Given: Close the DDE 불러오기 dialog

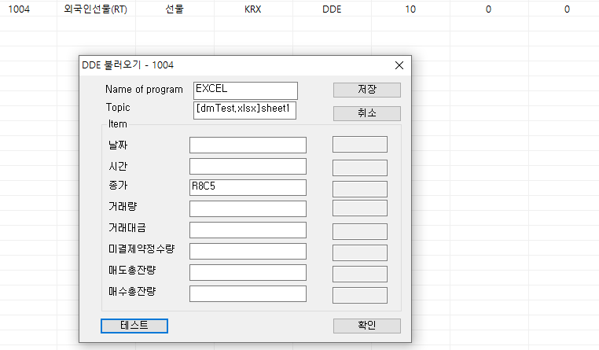Looking at the screenshot, I should 399,65.
